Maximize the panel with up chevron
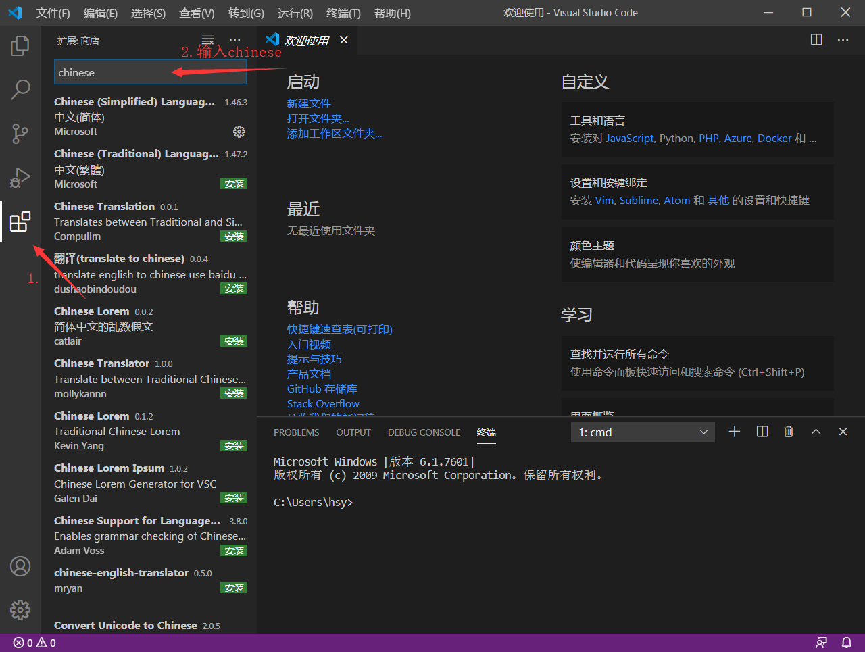865x652 pixels. point(816,432)
